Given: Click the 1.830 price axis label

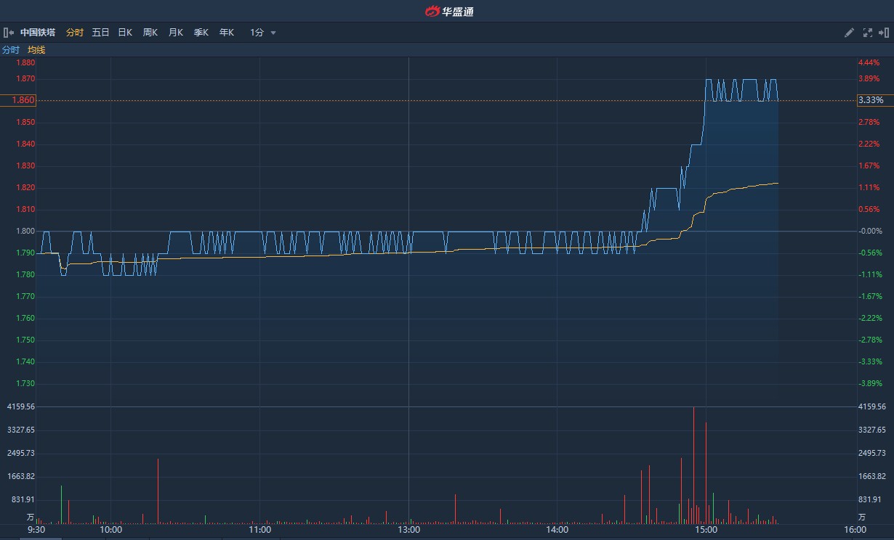Looking at the screenshot, I should [x=25, y=165].
